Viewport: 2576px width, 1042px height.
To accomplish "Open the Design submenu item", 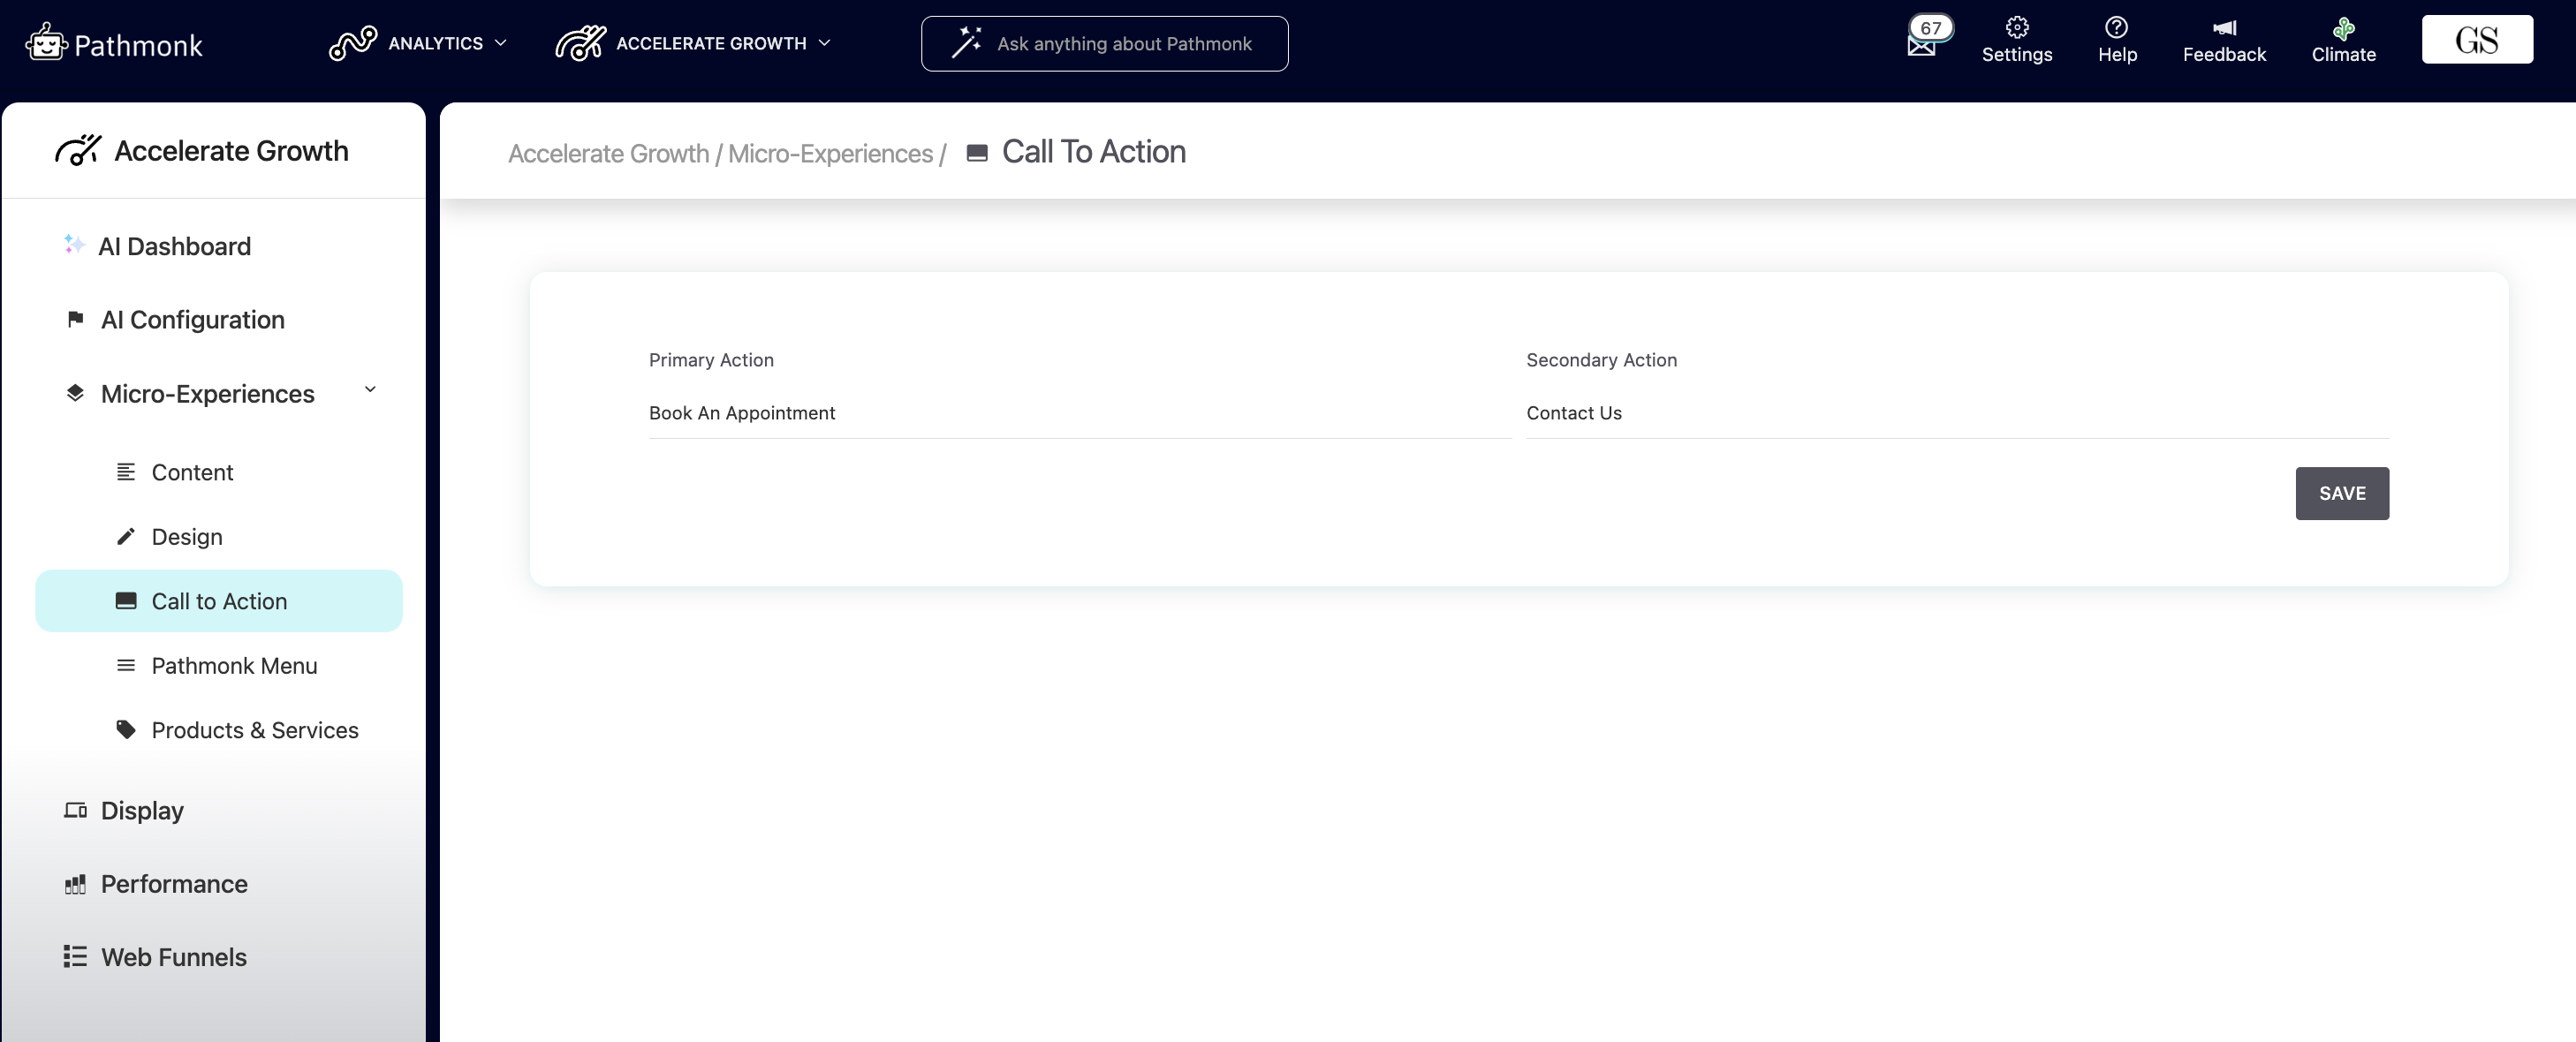I will (186, 537).
